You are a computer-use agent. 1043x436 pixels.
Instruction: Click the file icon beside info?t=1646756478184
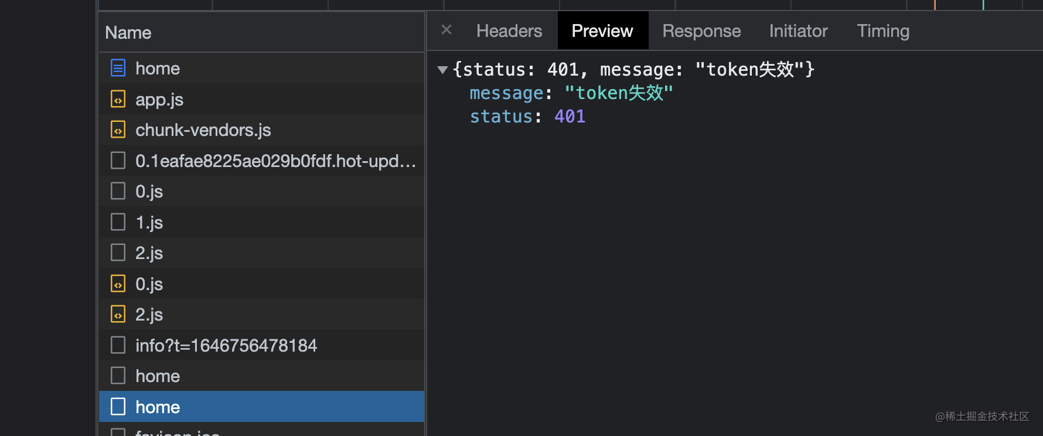(118, 345)
